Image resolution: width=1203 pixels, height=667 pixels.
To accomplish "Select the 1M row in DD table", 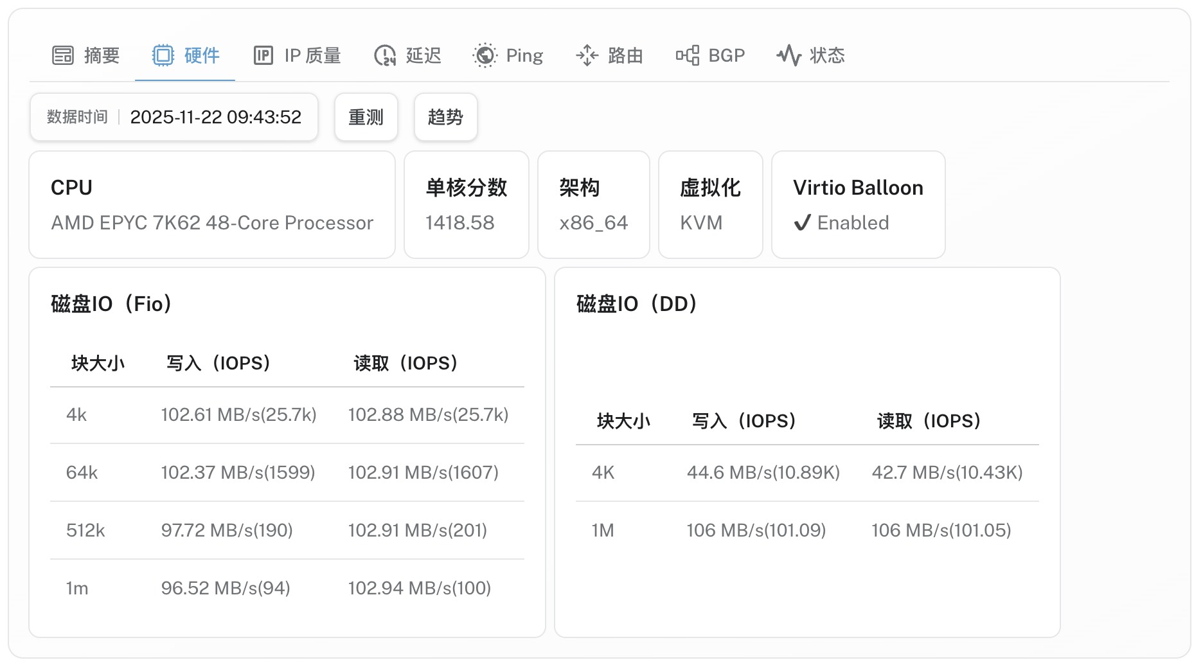I will (806, 530).
